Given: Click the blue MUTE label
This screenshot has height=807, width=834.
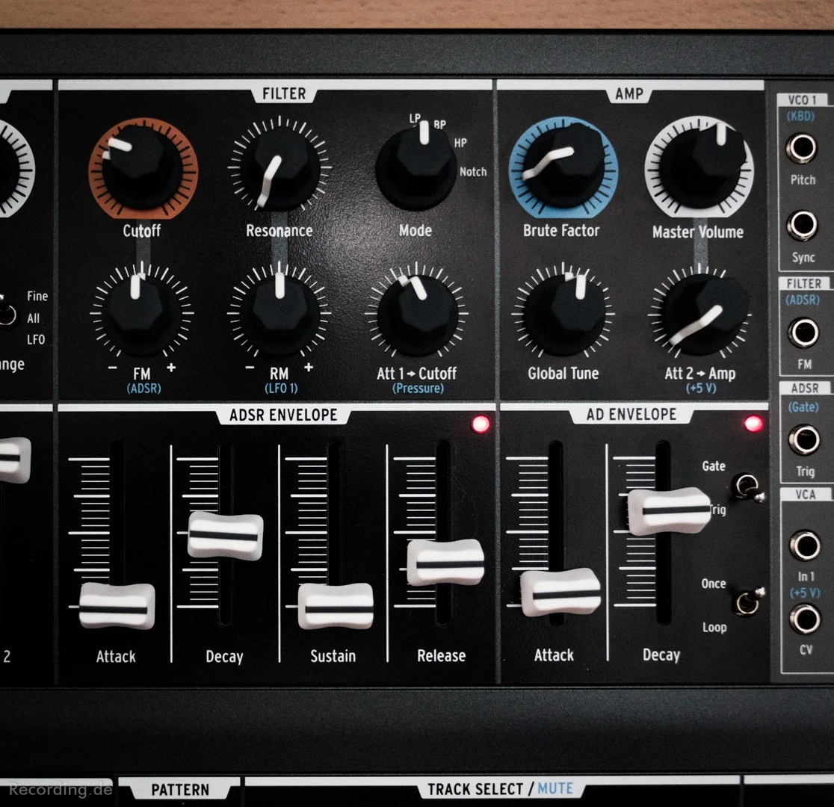Looking at the screenshot, I should pyautogui.click(x=555, y=788).
